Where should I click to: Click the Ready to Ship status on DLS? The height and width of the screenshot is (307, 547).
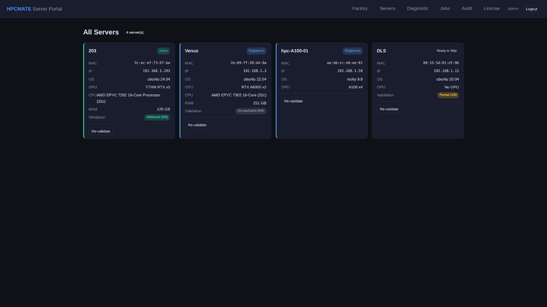pos(446,50)
